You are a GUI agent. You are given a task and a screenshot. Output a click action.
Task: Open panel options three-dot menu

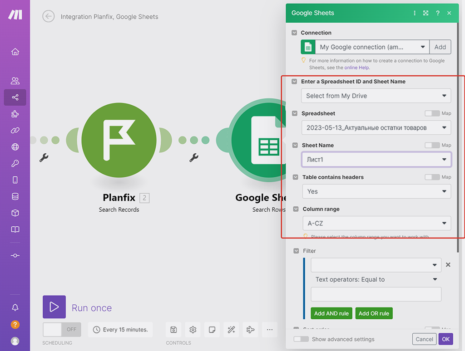point(415,13)
